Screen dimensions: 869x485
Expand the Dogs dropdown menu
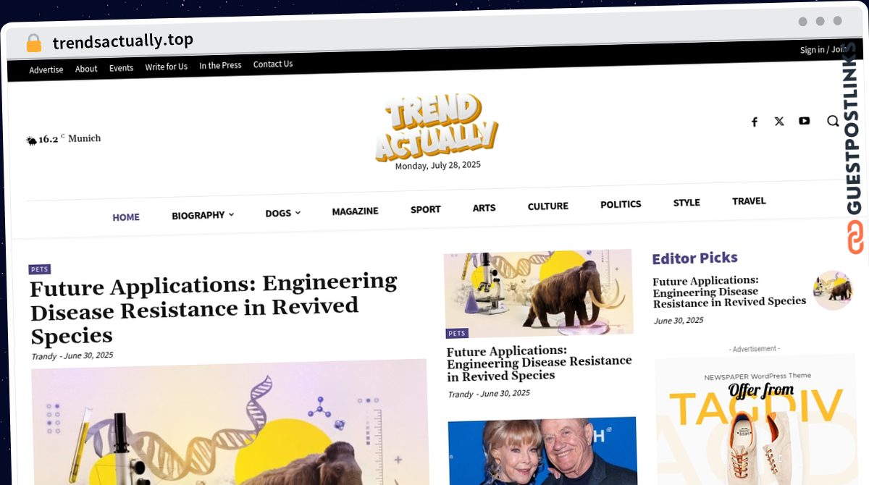coord(282,213)
